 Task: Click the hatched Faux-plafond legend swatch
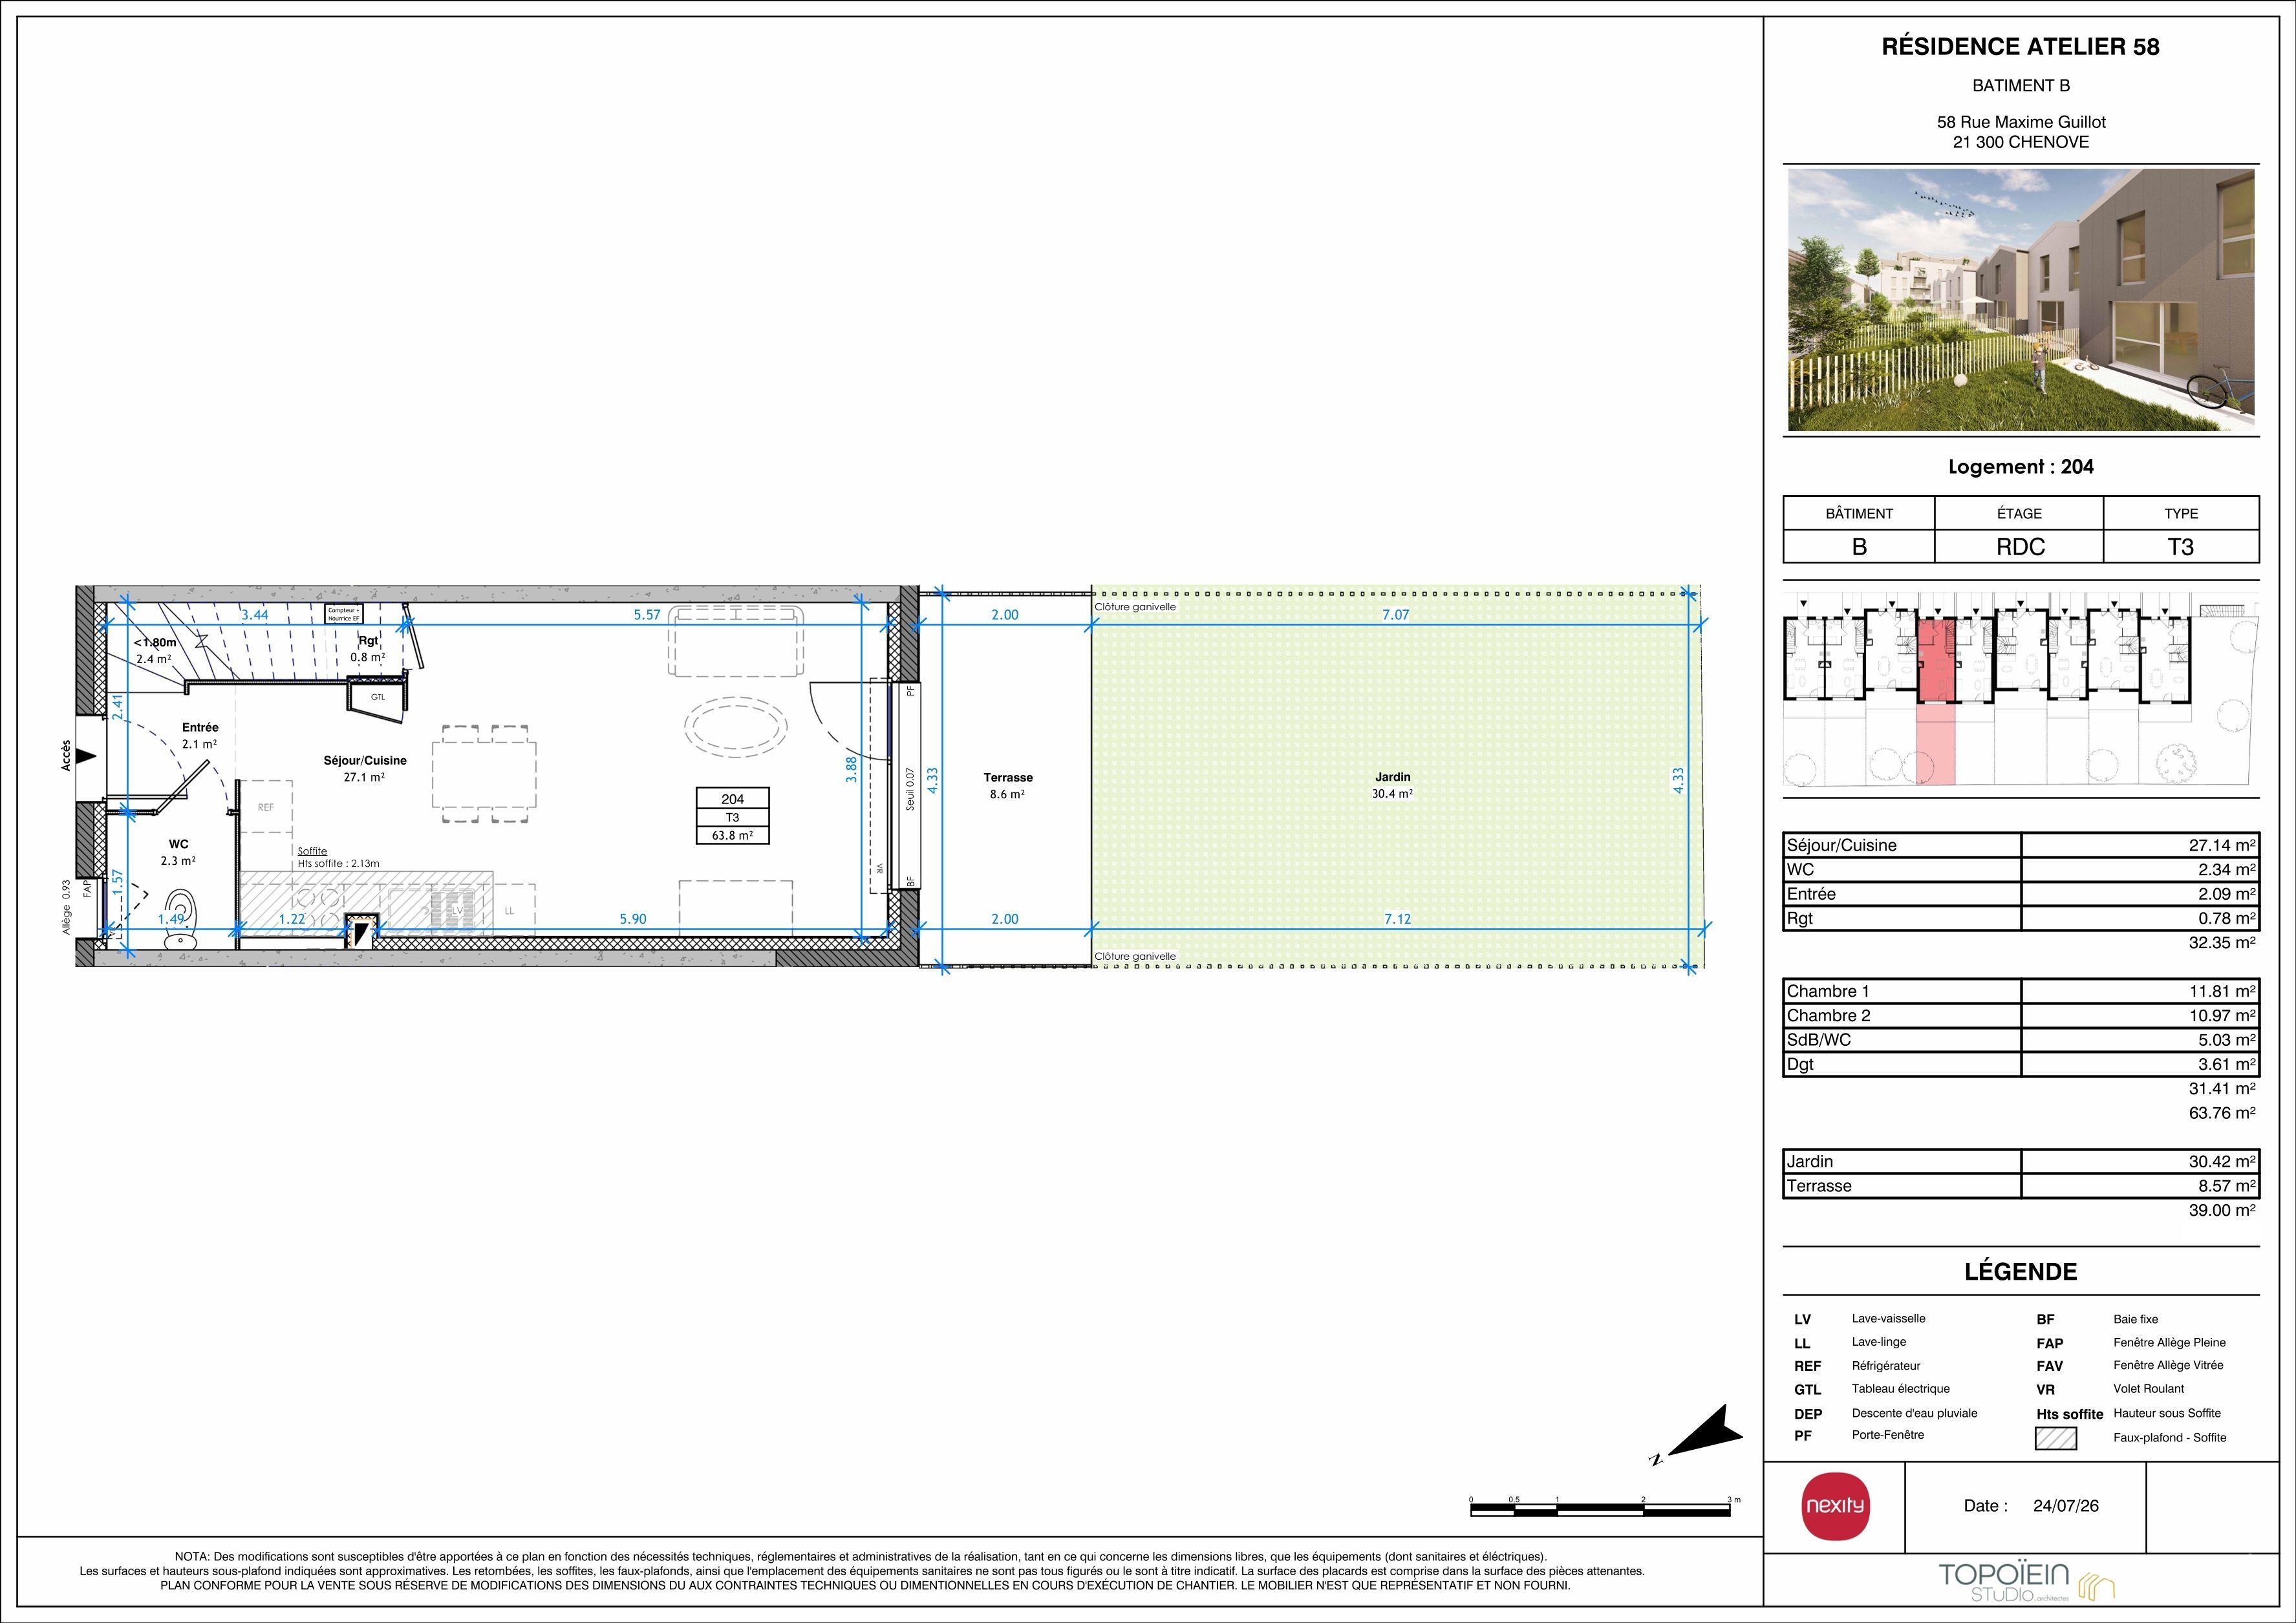(2055, 1438)
